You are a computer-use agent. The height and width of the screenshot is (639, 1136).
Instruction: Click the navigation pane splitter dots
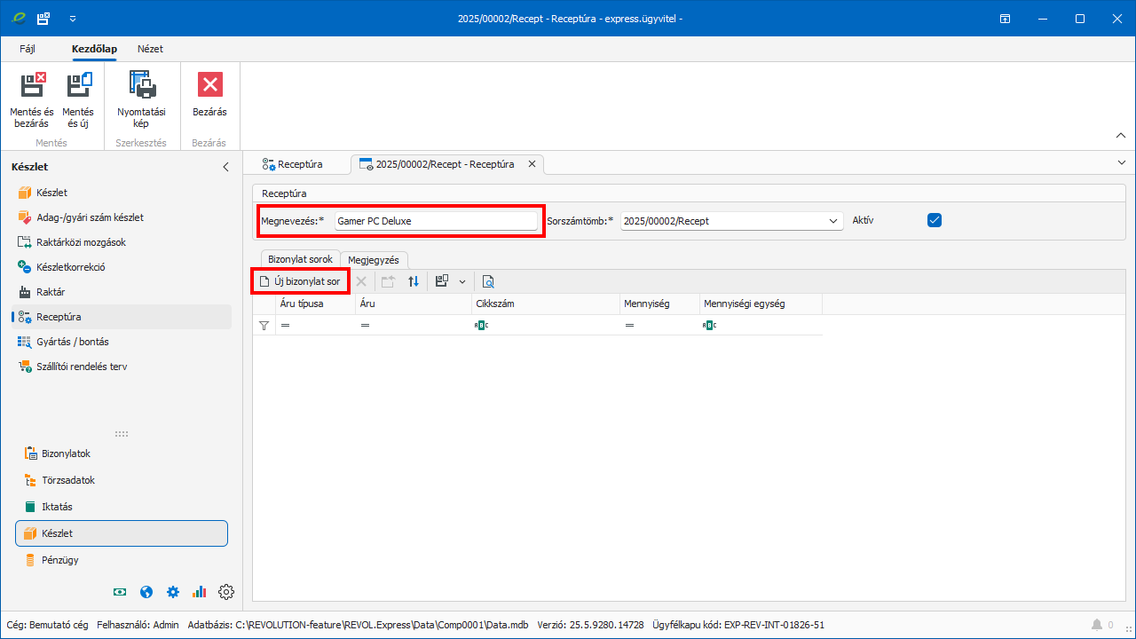tap(122, 434)
